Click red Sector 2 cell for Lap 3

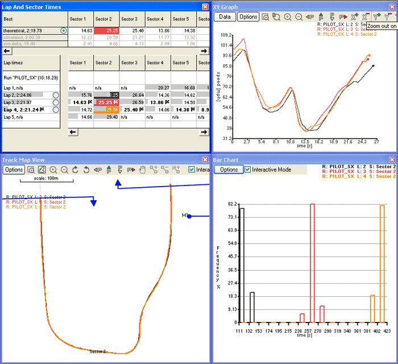[106, 102]
